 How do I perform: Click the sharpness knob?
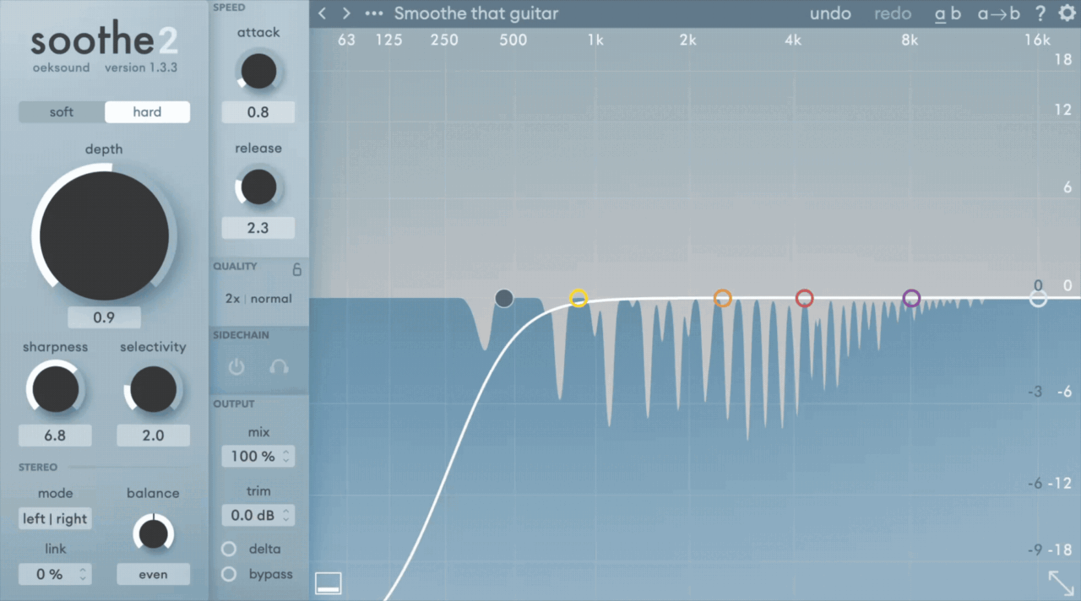[x=55, y=389]
